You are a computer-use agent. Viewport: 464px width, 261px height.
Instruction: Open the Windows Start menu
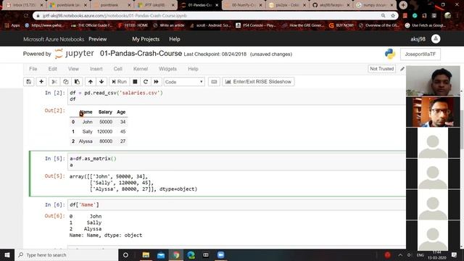pos(7,254)
